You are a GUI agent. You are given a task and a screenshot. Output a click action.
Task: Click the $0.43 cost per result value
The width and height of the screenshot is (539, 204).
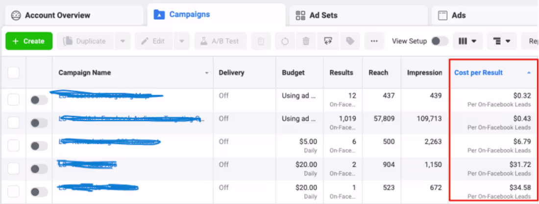click(x=522, y=119)
